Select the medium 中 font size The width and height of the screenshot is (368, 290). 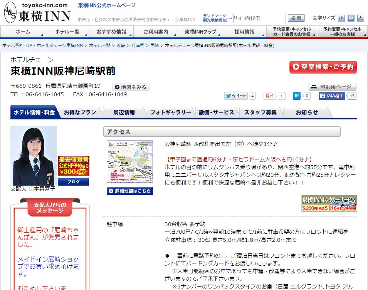pos(351,18)
